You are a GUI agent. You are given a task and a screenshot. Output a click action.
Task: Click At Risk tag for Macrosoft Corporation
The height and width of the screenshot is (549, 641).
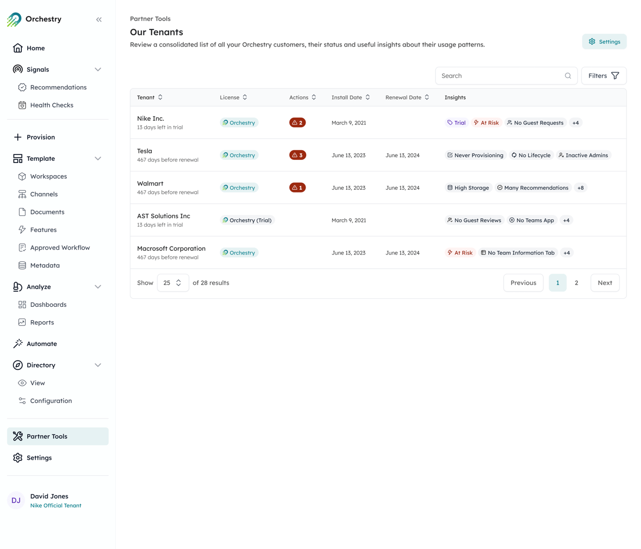pos(460,253)
